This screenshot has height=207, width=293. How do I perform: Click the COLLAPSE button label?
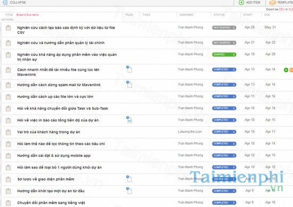coord(18,3)
